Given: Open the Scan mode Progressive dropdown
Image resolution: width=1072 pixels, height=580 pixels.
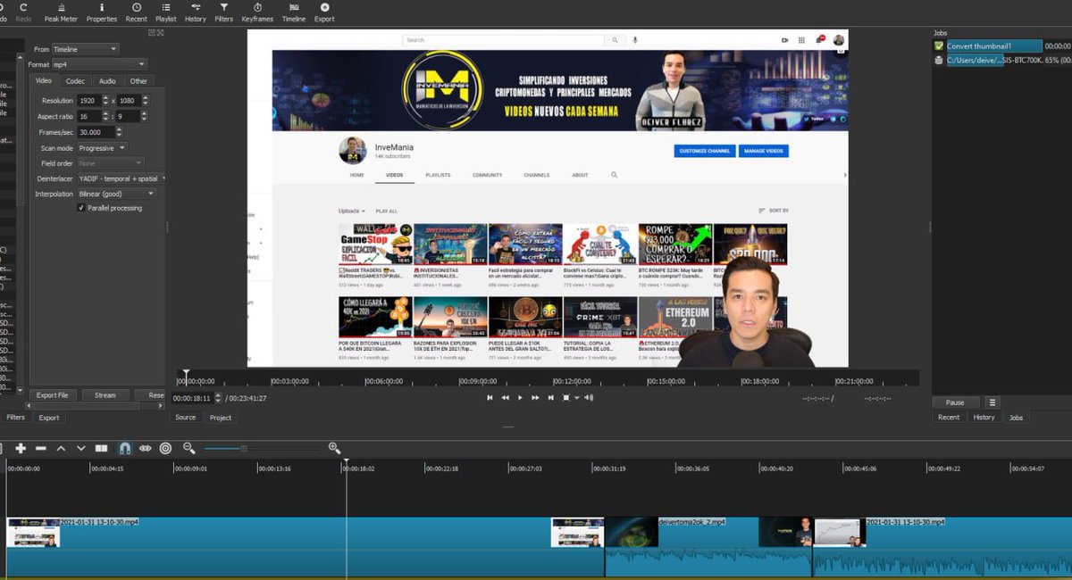Looking at the screenshot, I should pyautogui.click(x=102, y=148).
